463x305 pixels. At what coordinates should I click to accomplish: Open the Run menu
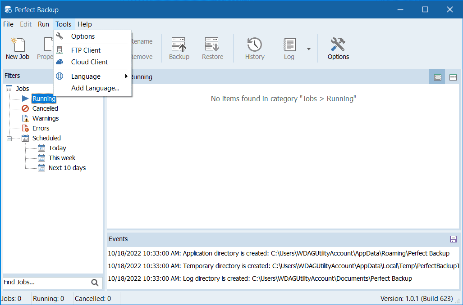click(43, 24)
